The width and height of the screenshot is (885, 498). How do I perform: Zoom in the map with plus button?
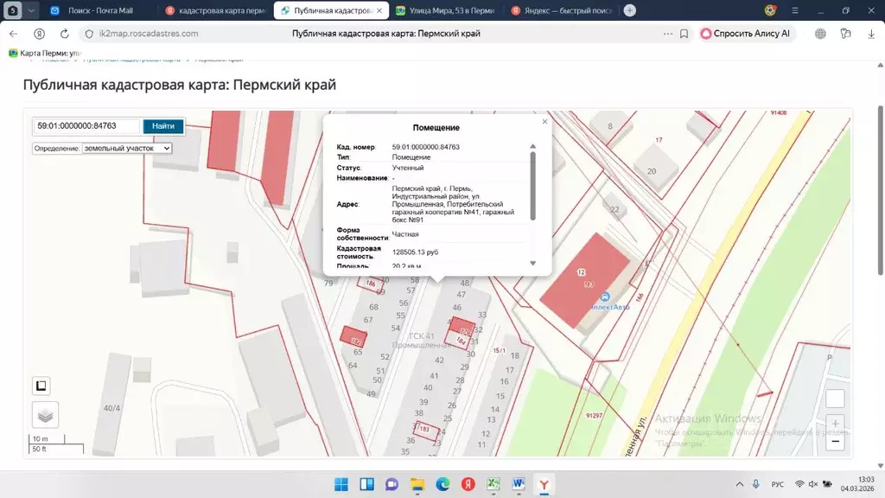pos(835,424)
